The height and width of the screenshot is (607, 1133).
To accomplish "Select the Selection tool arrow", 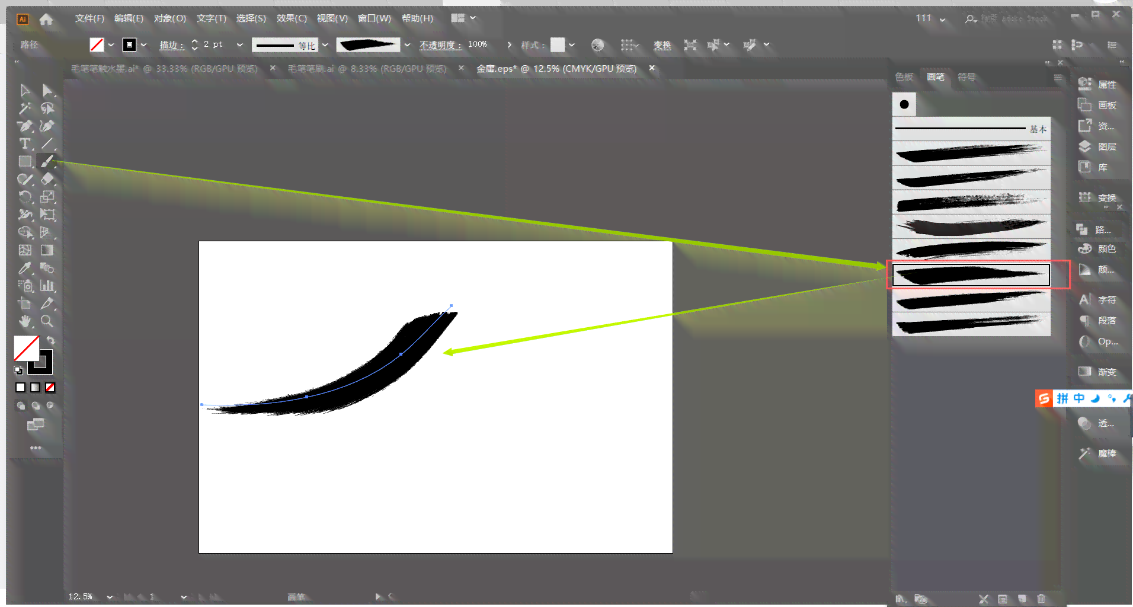I will click(x=25, y=90).
